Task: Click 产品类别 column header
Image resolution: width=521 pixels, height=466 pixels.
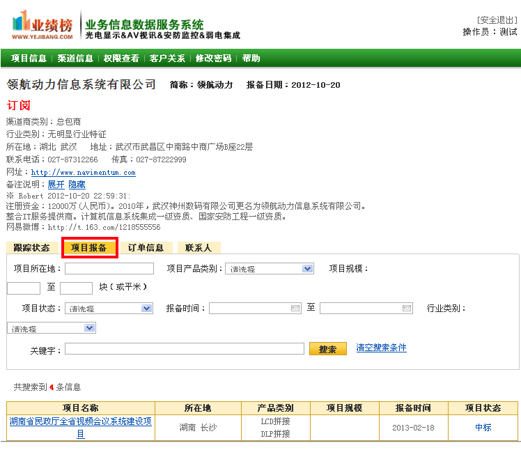Action: (x=276, y=407)
